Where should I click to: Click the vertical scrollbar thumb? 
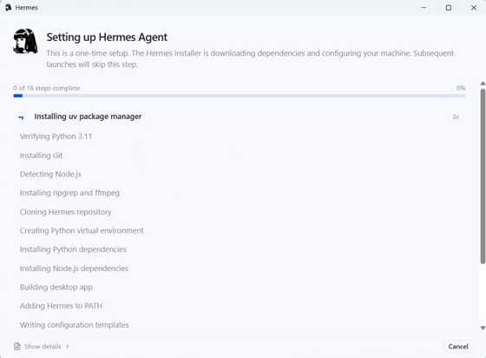pyautogui.click(x=483, y=176)
